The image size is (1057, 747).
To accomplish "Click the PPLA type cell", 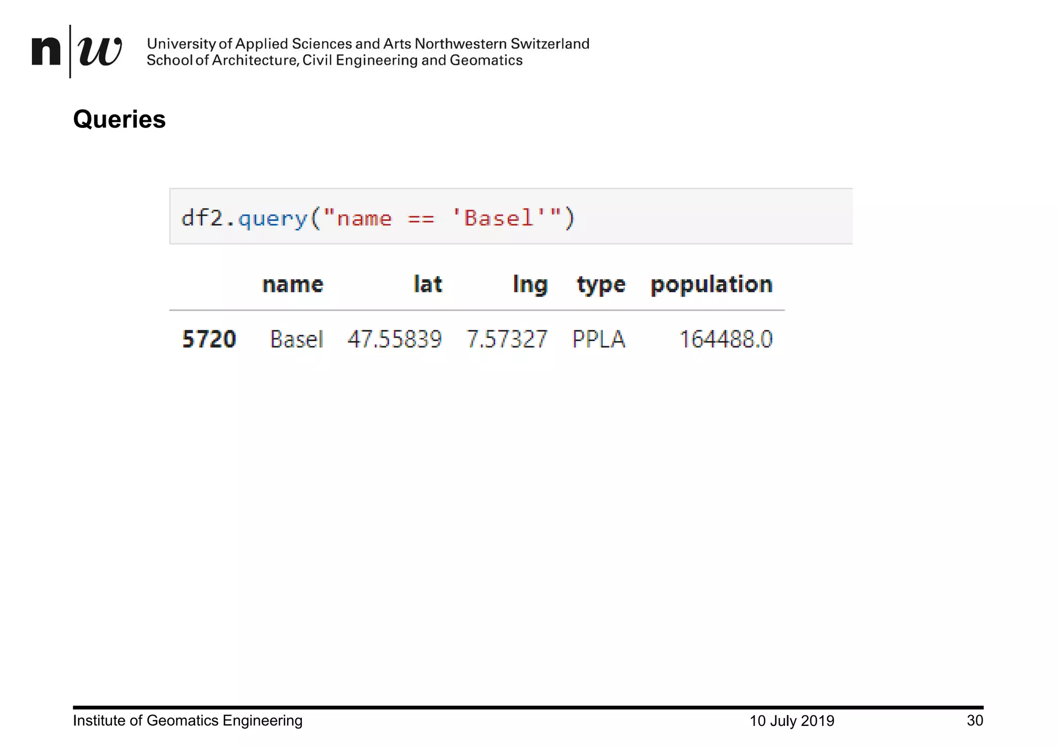I will 599,339.
